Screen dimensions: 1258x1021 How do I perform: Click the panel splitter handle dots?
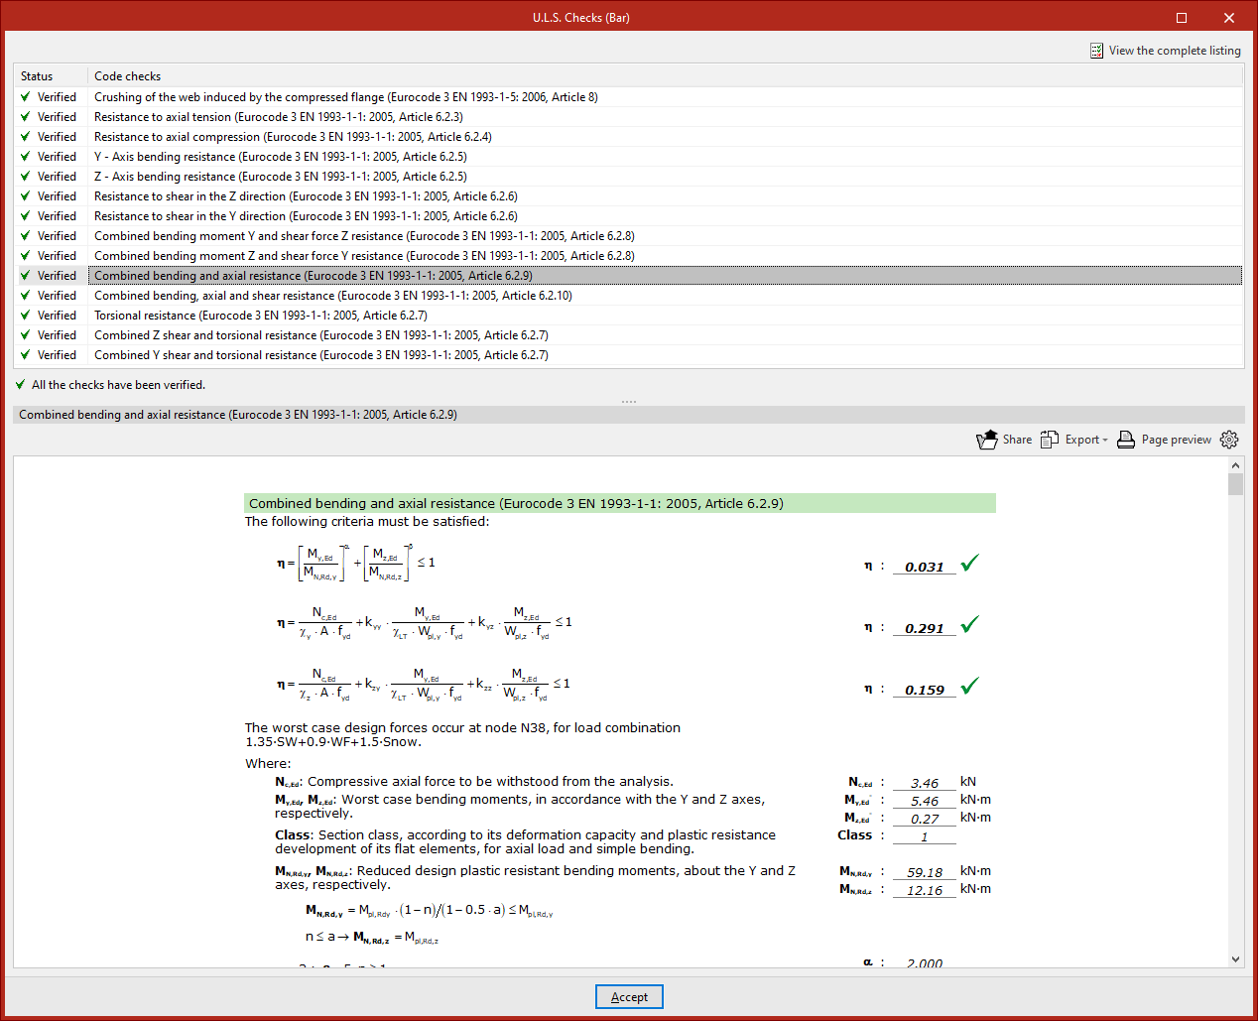[x=629, y=401]
